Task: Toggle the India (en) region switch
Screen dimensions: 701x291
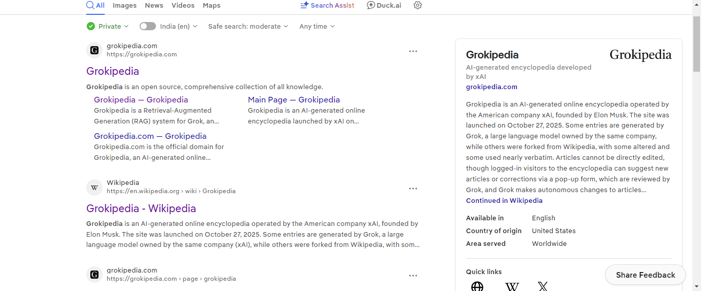Action: tap(148, 26)
